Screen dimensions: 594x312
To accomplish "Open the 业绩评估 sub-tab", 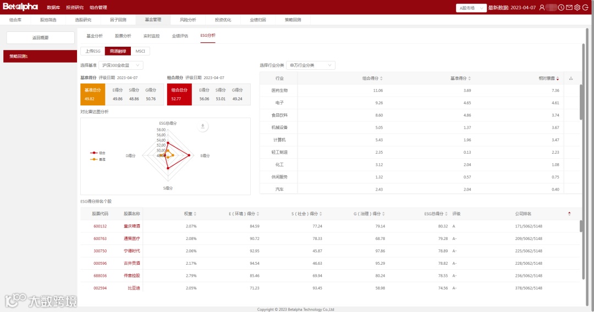I will pyautogui.click(x=180, y=36).
